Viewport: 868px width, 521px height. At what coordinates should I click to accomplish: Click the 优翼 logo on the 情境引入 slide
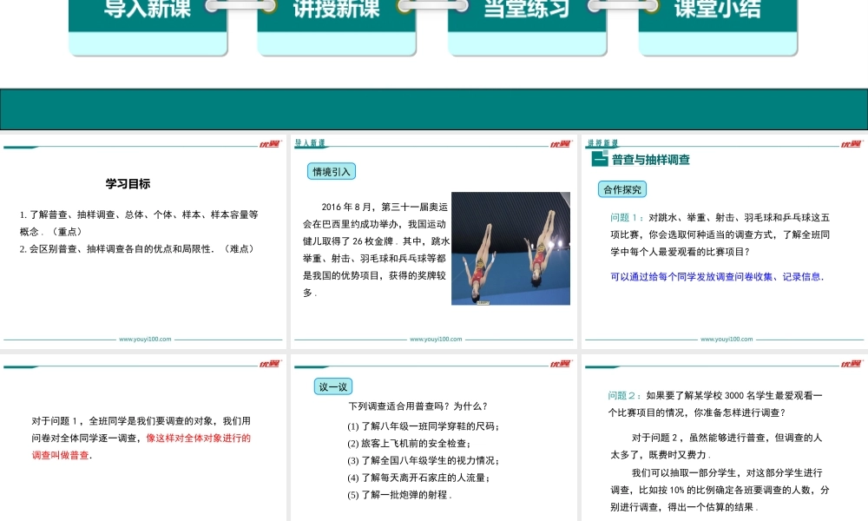pos(560,144)
